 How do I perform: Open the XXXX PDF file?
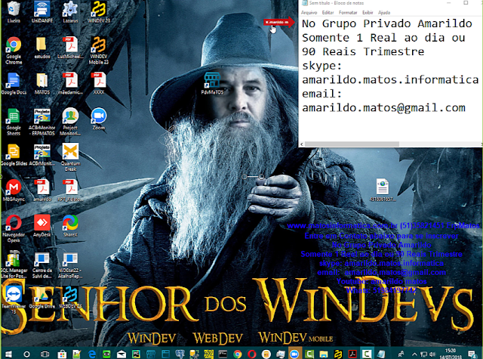click(x=99, y=83)
